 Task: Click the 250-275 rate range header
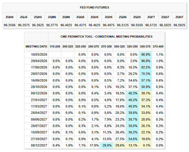(x=93, y=47)
